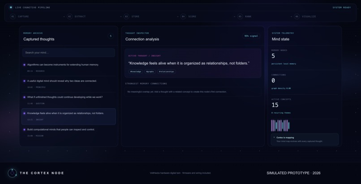Open the question about unfinished thoughts developing
Image resolution: width=361 pixels, height=184 pixels.
coord(69,100)
